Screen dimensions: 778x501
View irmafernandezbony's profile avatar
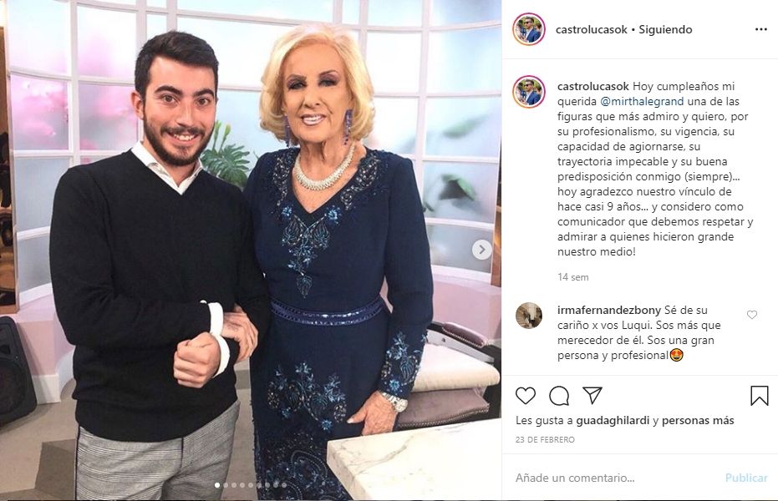[x=528, y=316]
